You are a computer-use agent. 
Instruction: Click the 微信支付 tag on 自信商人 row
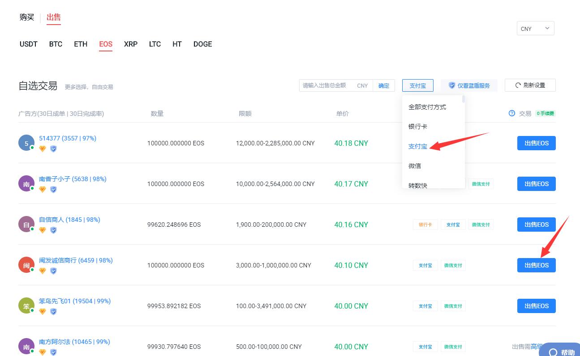tap(481, 225)
